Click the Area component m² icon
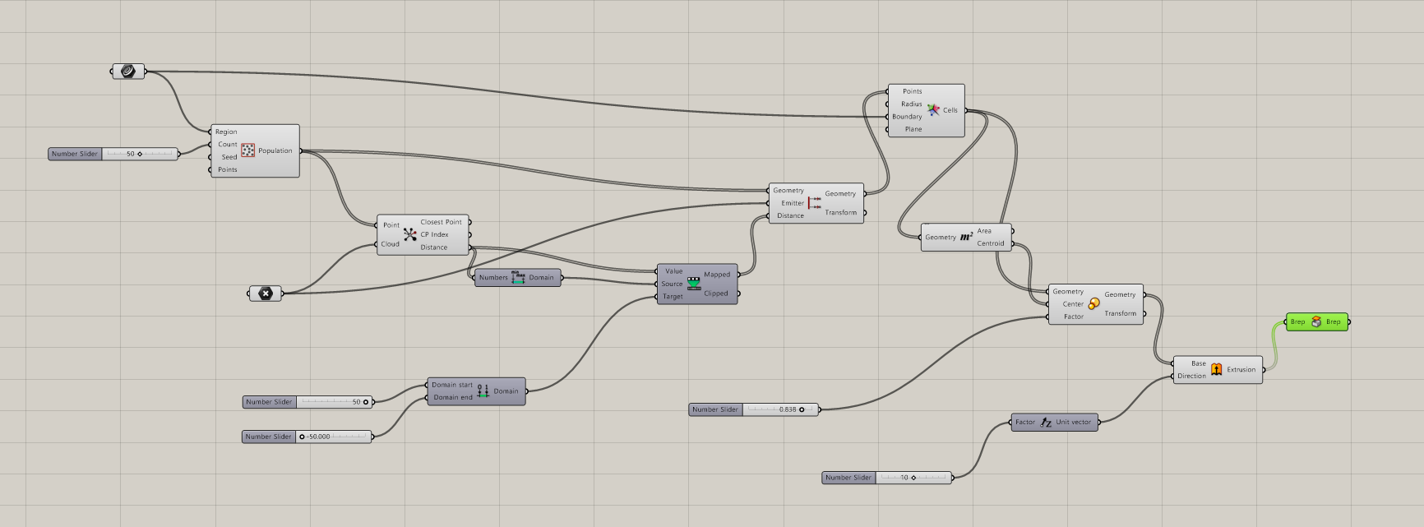Image resolution: width=1424 pixels, height=527 pixels. point(966,237)
